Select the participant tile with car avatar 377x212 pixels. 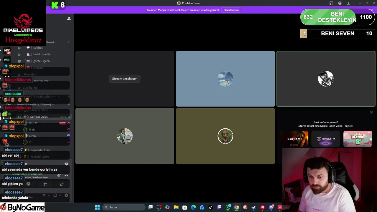coord(125,136)
